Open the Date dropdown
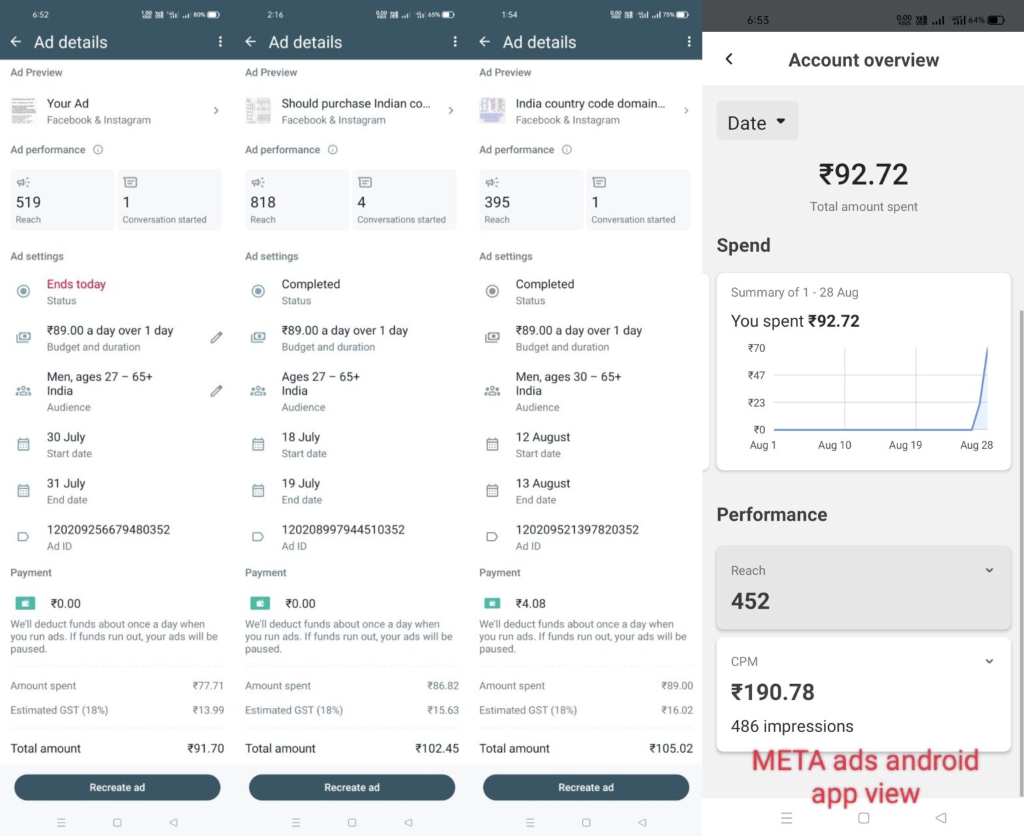The width and height of the screenshot is (1024, 836). point(757,123)
